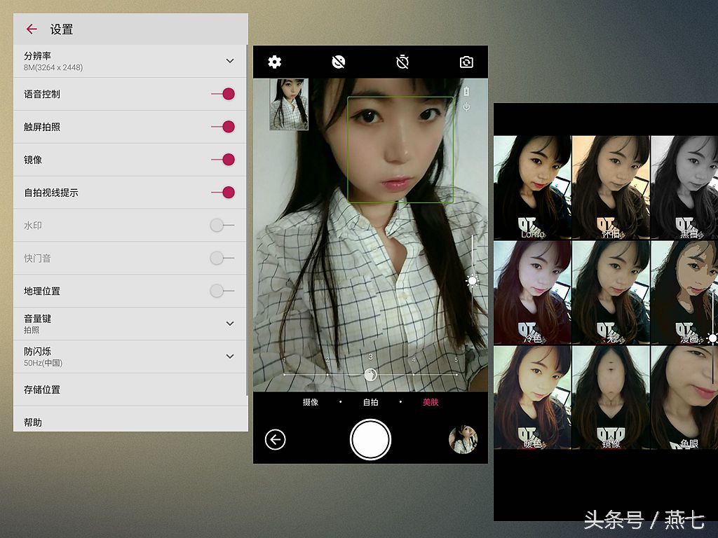Click the 拍照 value under 音量键
This screenshot has width=718, height=538.
point(32,331)
